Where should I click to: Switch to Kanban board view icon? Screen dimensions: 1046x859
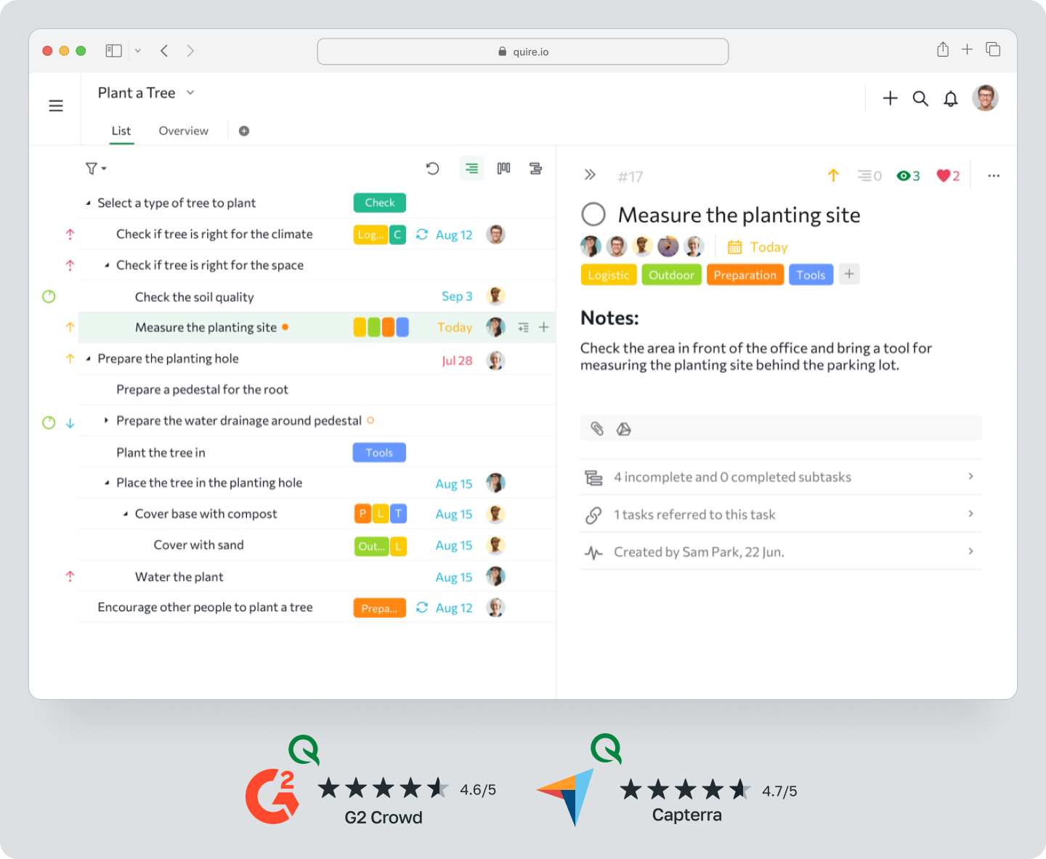503,168
